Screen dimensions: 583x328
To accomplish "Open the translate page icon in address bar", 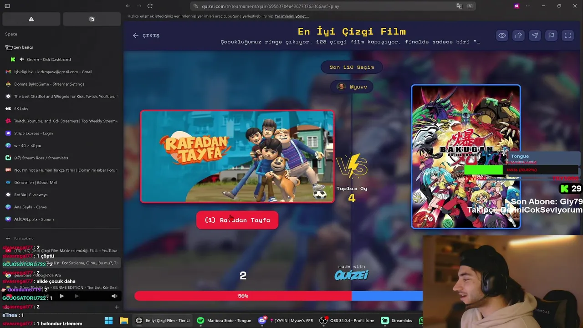I will point(459,6).
